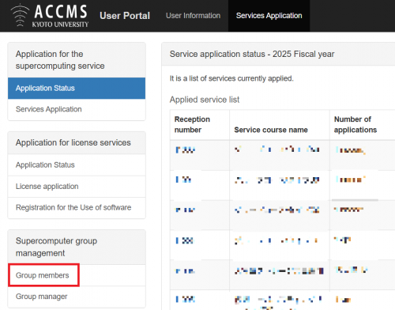Open Registration for the Use of software
This screenshot has height=310, width=395.
tap(77, 208)
